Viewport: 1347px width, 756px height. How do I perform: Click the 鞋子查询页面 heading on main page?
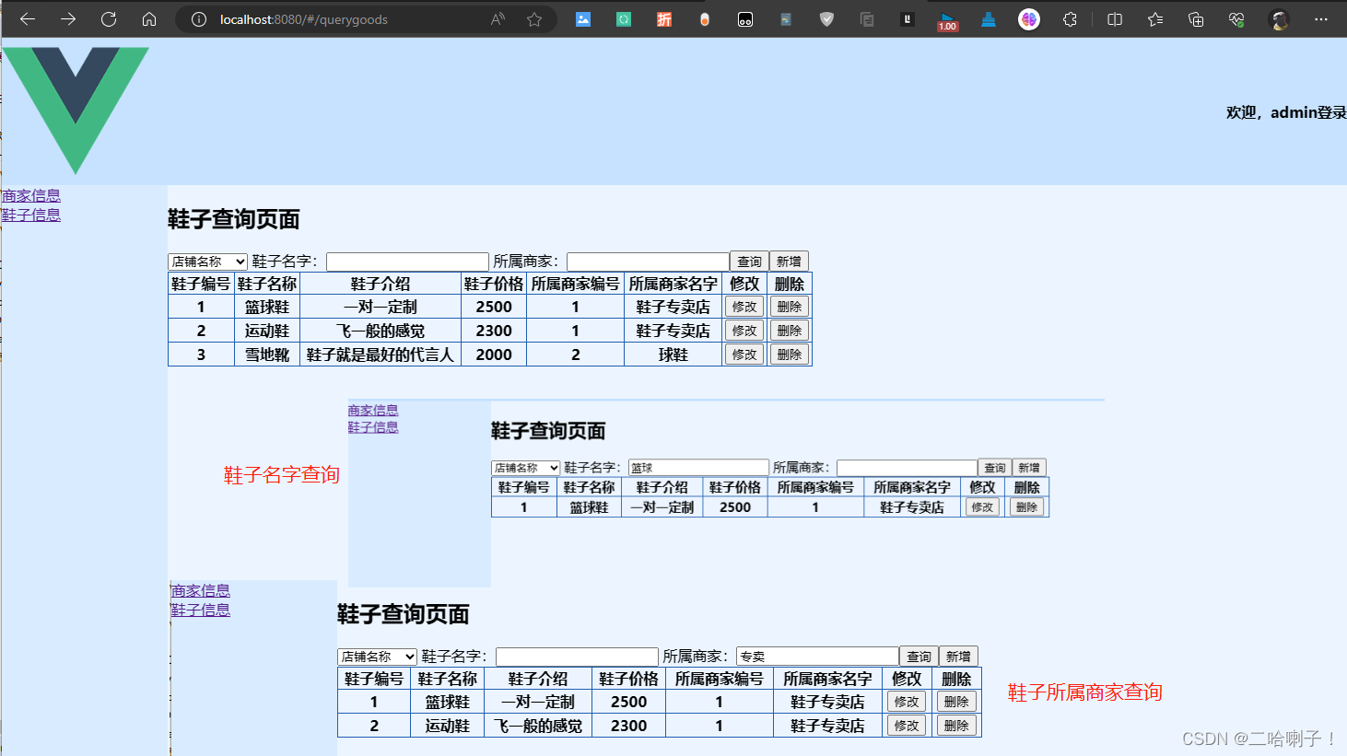tap(234, 219)
